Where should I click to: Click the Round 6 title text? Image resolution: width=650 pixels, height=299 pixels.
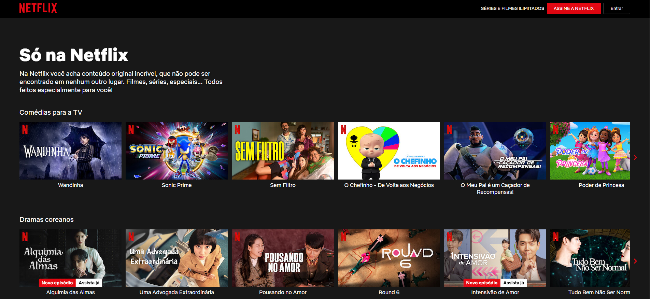click(x=389, y=292)
